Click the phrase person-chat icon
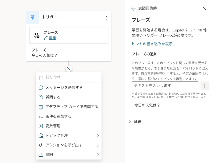213x163 pixels. (x=37, y=35)
